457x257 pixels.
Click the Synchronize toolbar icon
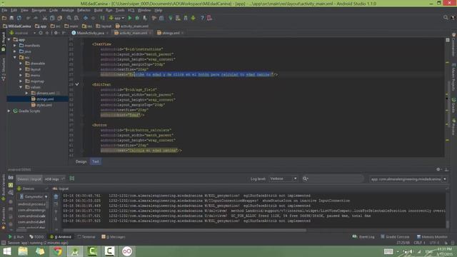pyautogui.click(x=19, y=18)
